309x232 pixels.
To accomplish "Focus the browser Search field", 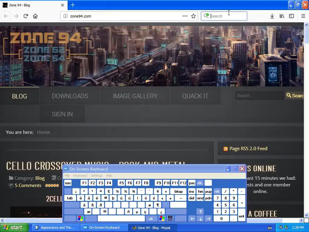I will 224,16.
